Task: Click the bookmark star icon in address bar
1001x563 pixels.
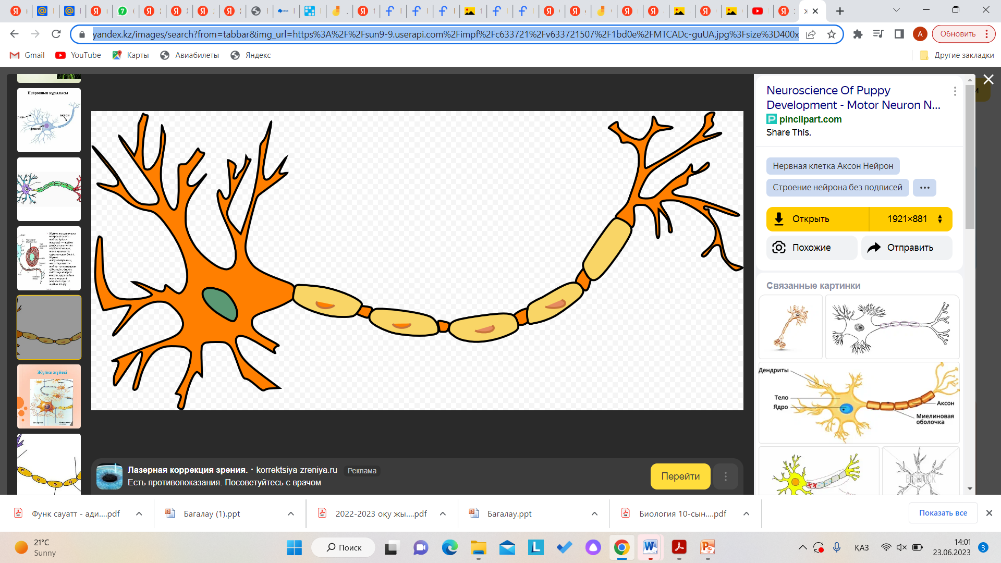Action: point(832,34)
